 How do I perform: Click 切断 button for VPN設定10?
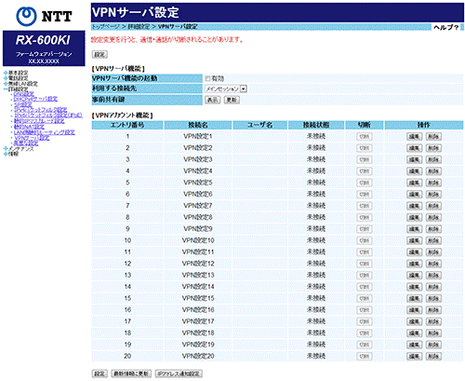[365, 240]
